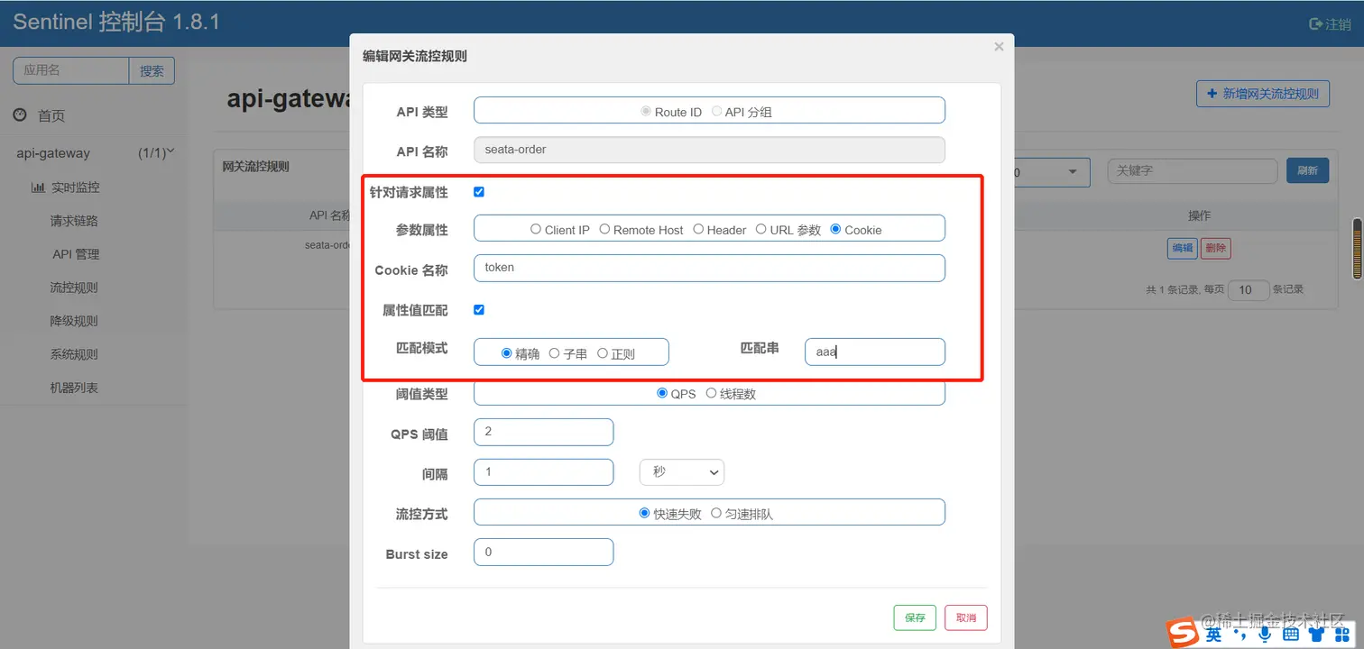Screen dimensions: 1364x649
Task: Click the red 取消 cancel button
Action: [x=966, y=617]
